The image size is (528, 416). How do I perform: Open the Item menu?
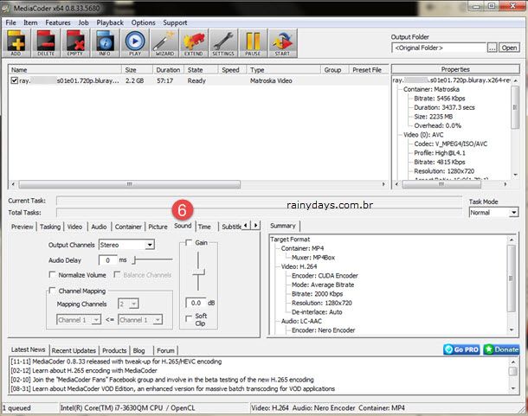click(30, 22)
